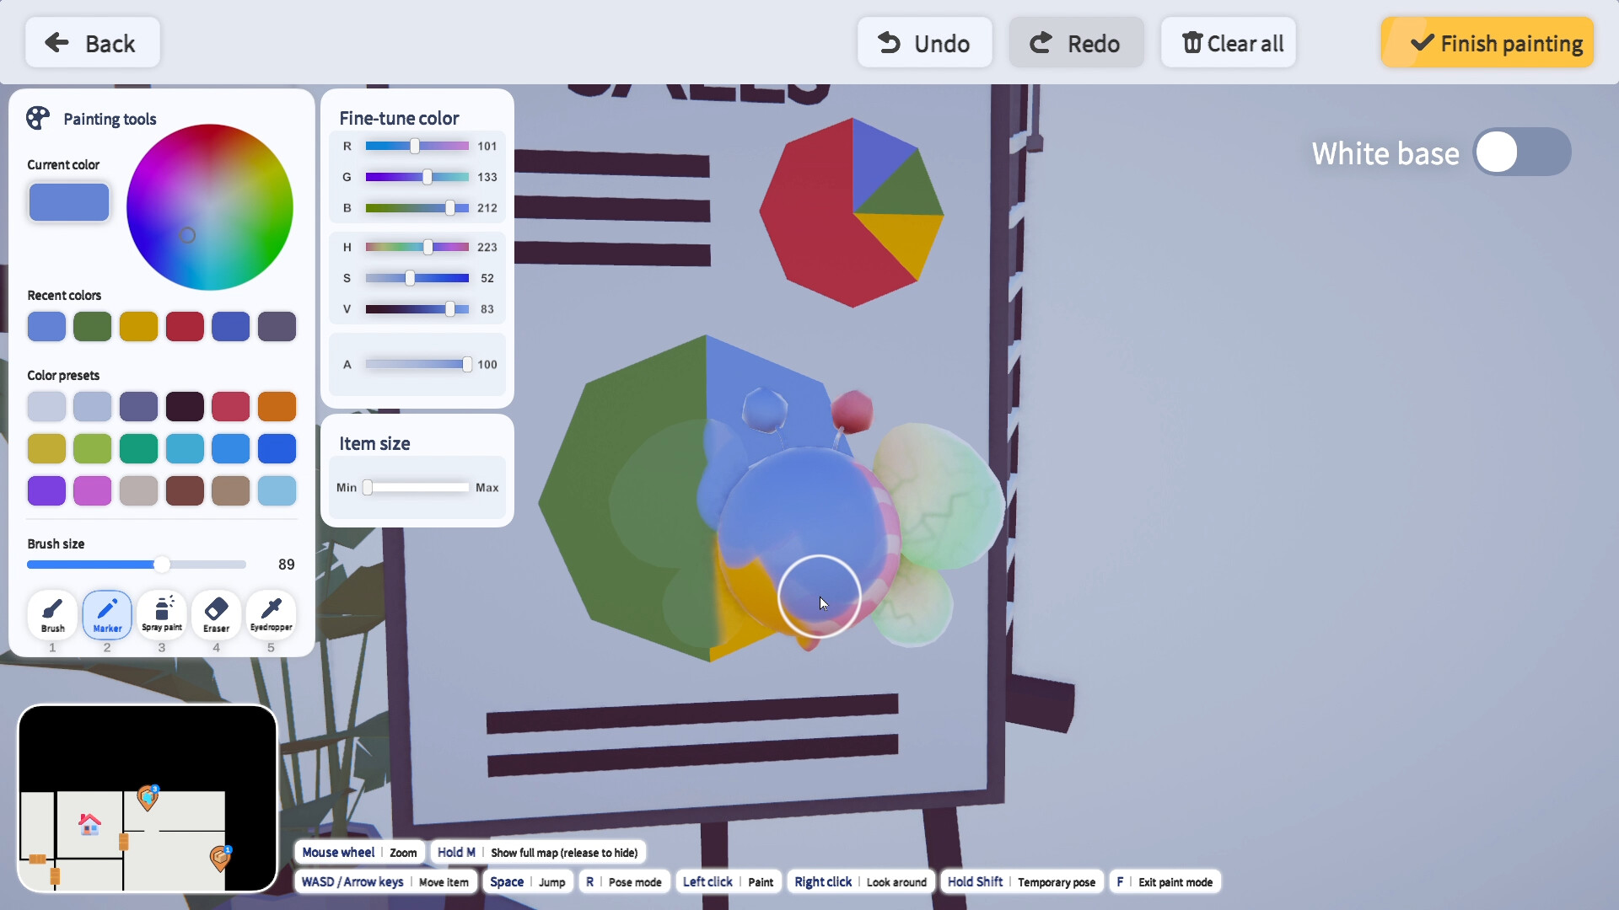Click the current color swatch
This screenshot has height=910, width=1619.
69,202
